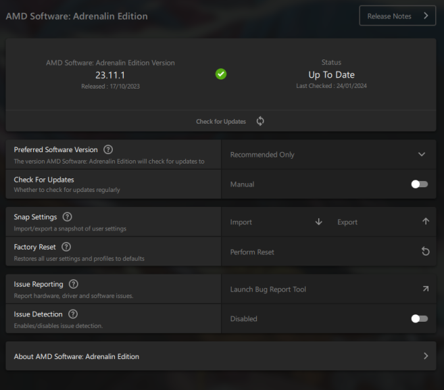Select Import under Snap Settings
This screenshot has width=444, height=390.
tap(241, 222)
